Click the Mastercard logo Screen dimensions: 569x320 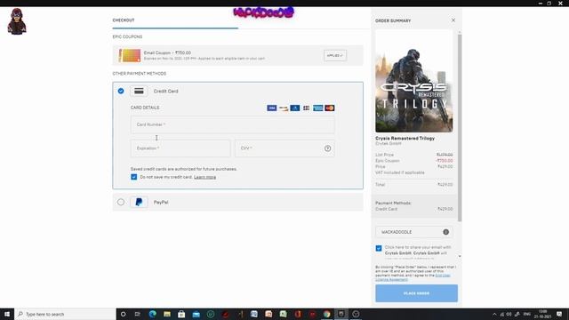(330, 108)
